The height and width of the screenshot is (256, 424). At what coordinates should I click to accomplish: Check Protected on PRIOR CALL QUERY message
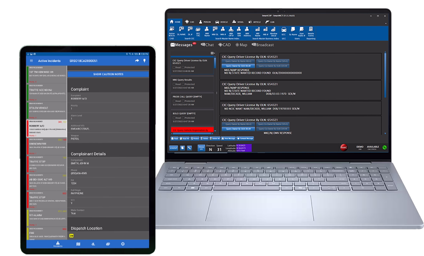(x=183, y=101)
